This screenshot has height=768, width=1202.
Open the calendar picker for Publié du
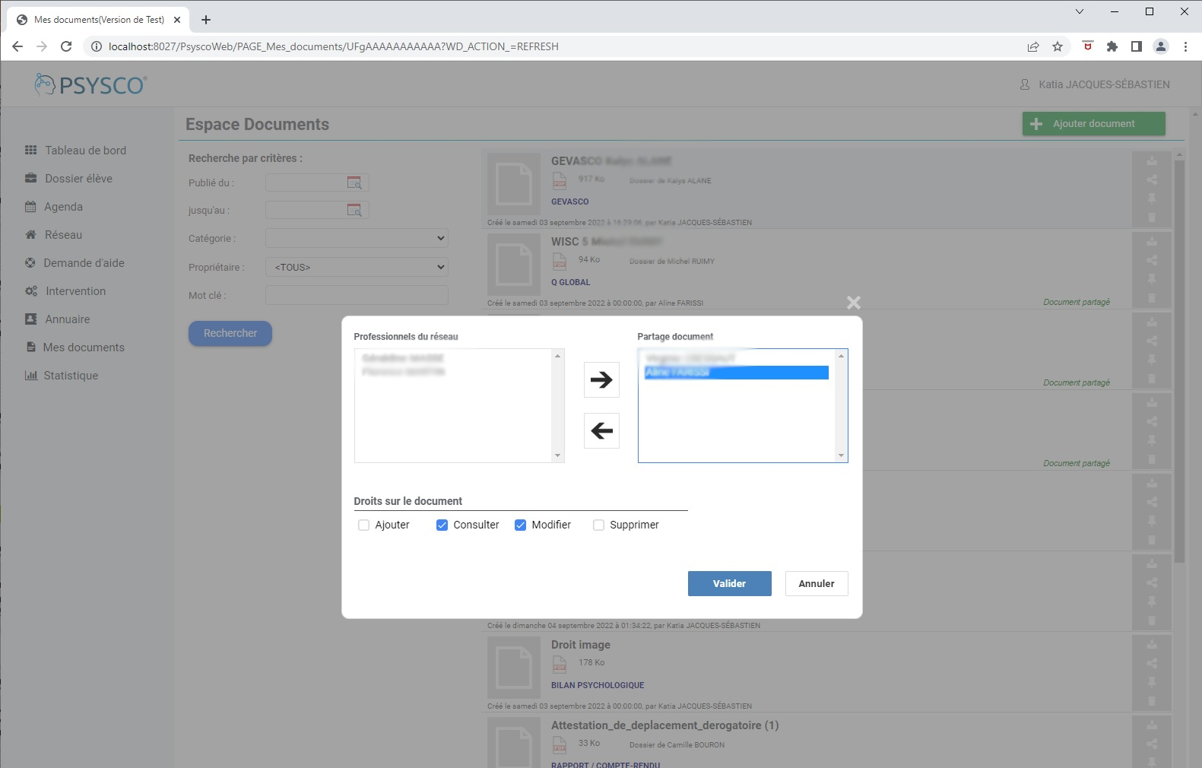(354, 182)
